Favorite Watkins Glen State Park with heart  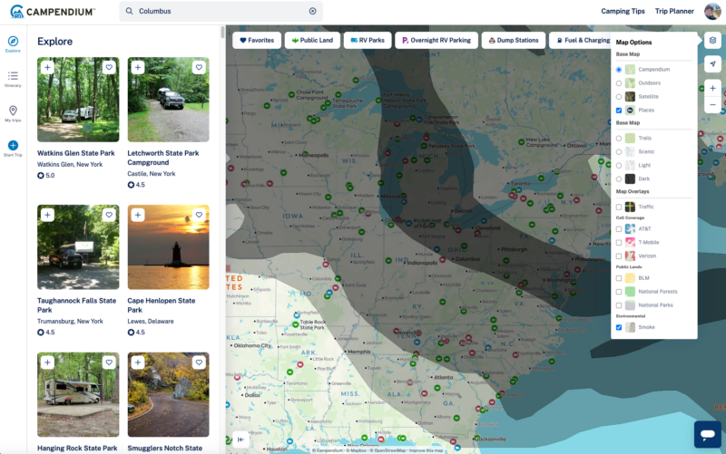(109, 67)
